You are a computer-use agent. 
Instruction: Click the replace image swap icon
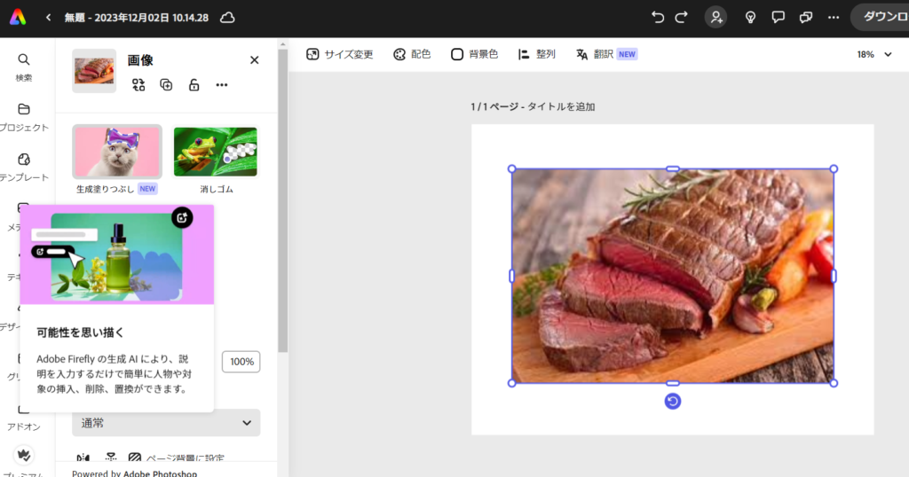138,85
